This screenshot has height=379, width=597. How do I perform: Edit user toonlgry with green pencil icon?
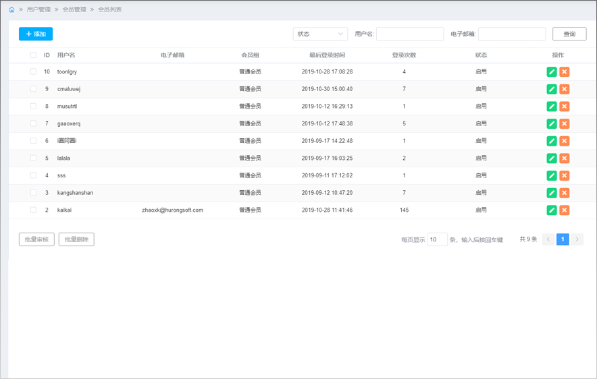(552, 71)
